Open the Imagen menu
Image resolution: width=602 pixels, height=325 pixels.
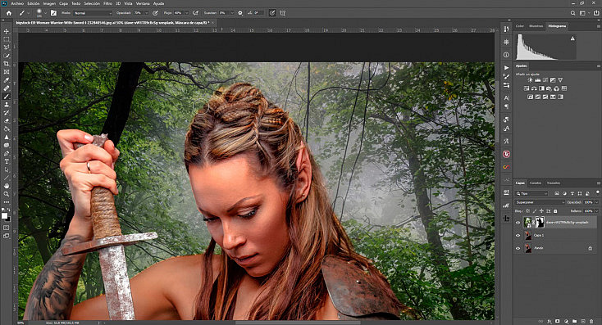click(49, 3)
